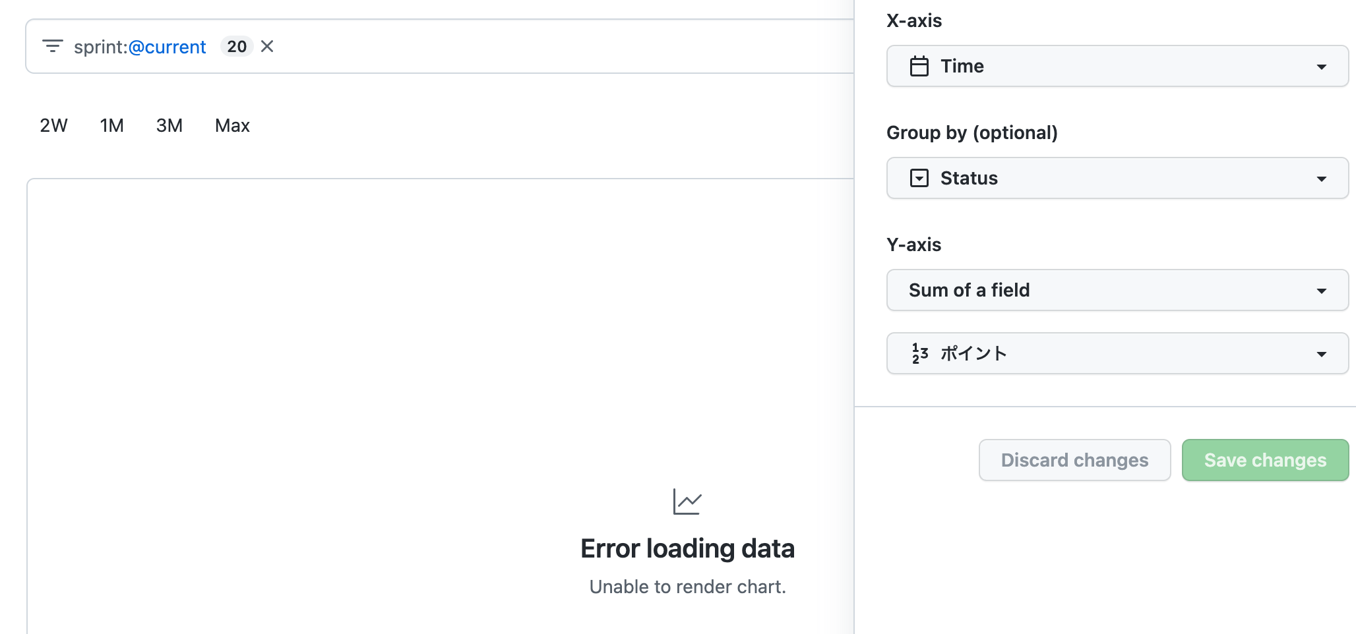Viewport: 1356px width, 634px height.
Task: Expand the Status selector via its chevron
Action: pyautogui.click(x=1322, y=178)
